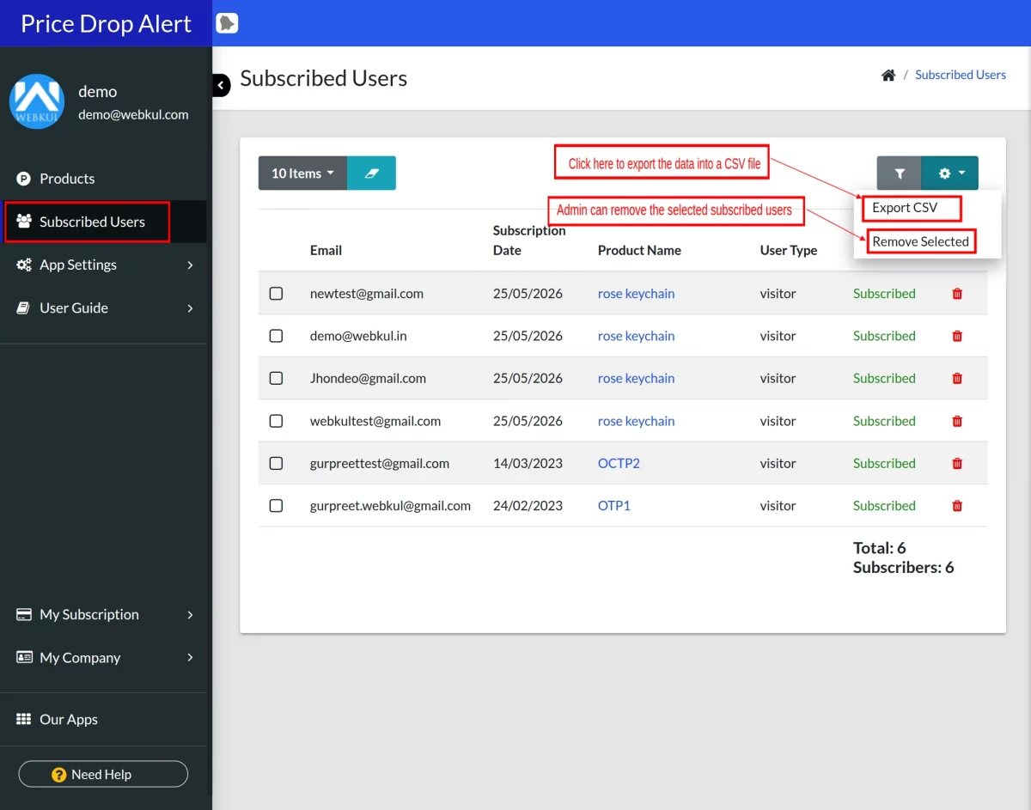Click the My Subscription card icon
1031x810 pixels.
[x=24, y=614]
